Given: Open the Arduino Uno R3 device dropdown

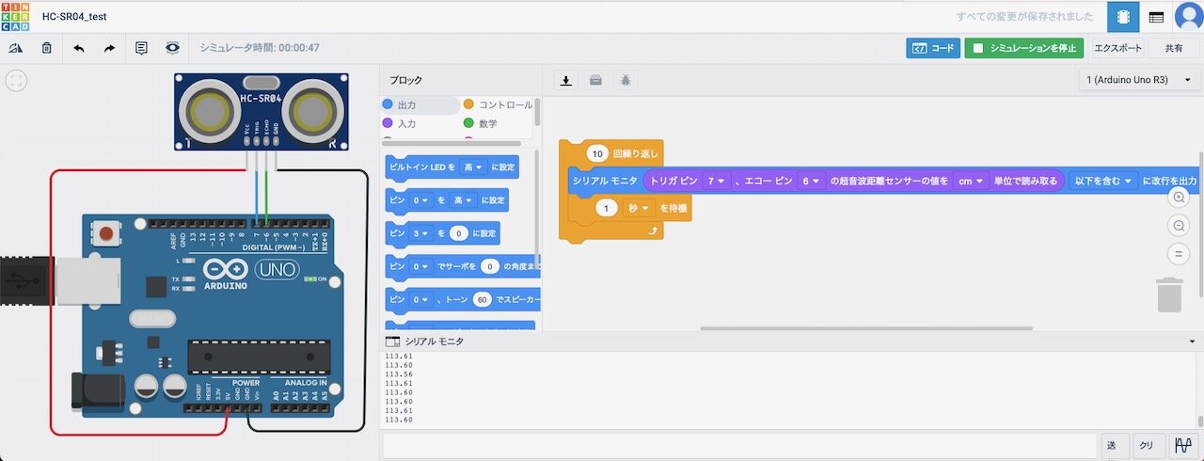Looking at the screenshot, I should coord(1139,80).
